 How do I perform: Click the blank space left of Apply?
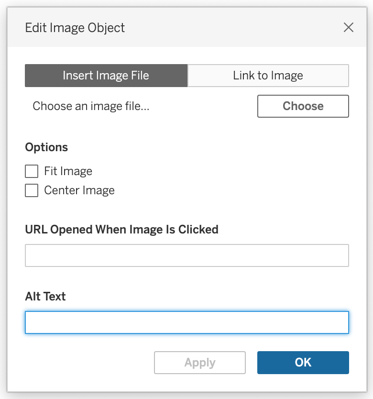[86, 363]
